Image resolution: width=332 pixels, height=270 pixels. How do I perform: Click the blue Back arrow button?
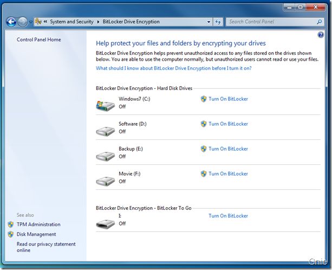pyautogui.click(x=11, y=22)
